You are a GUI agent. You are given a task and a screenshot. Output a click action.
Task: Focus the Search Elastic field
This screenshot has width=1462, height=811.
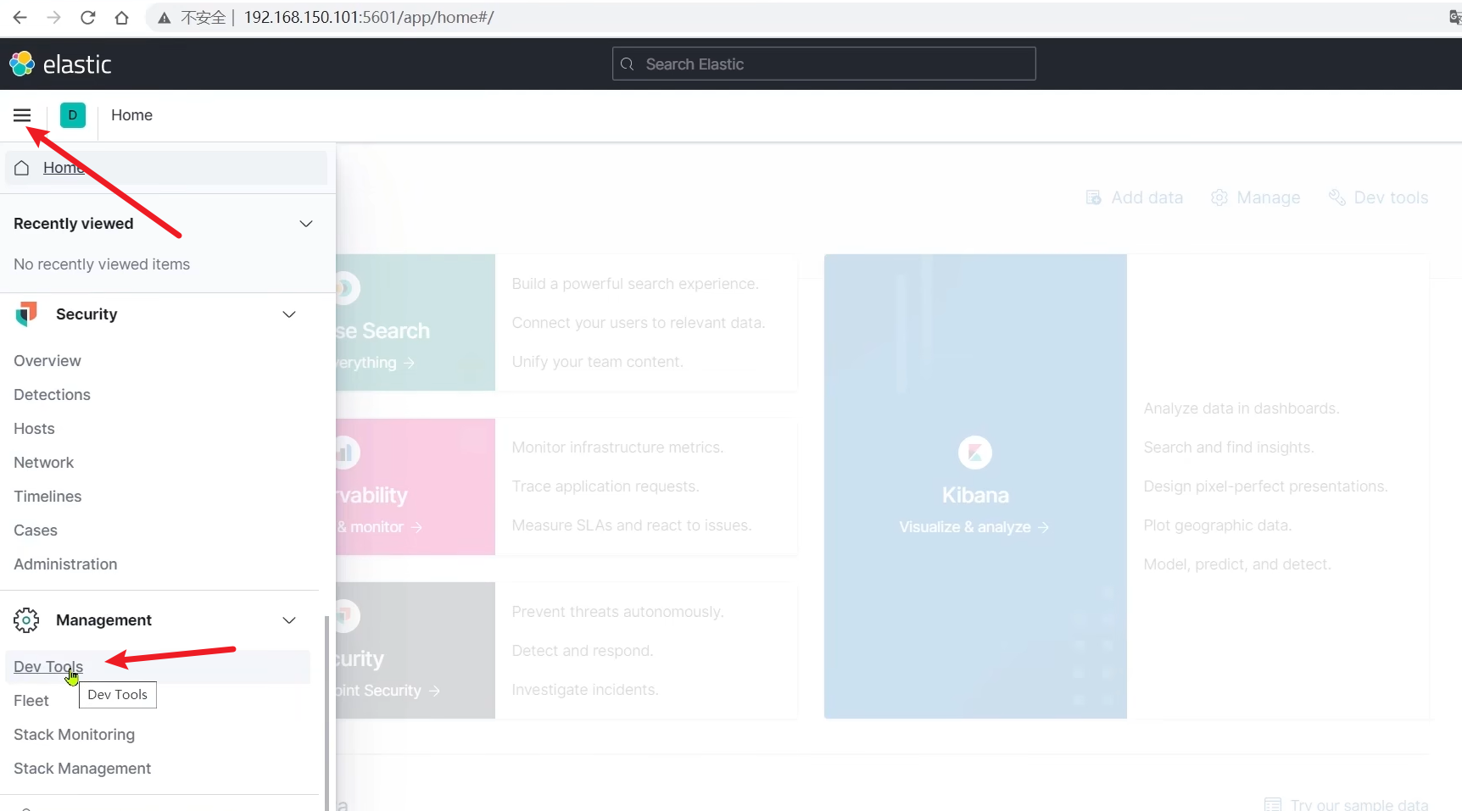click(824, 64)
